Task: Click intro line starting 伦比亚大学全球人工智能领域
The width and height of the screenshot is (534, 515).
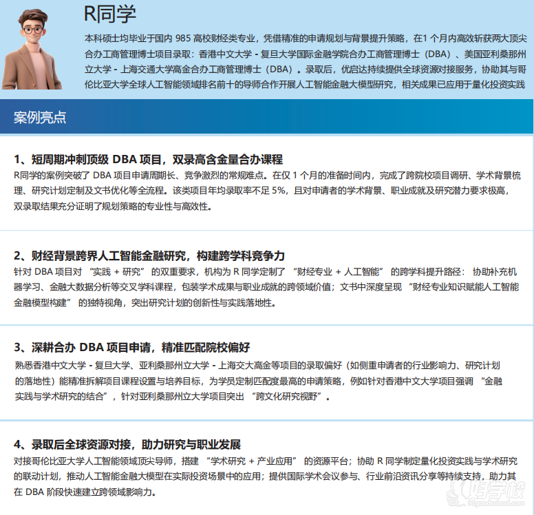Action: (305, 85)
